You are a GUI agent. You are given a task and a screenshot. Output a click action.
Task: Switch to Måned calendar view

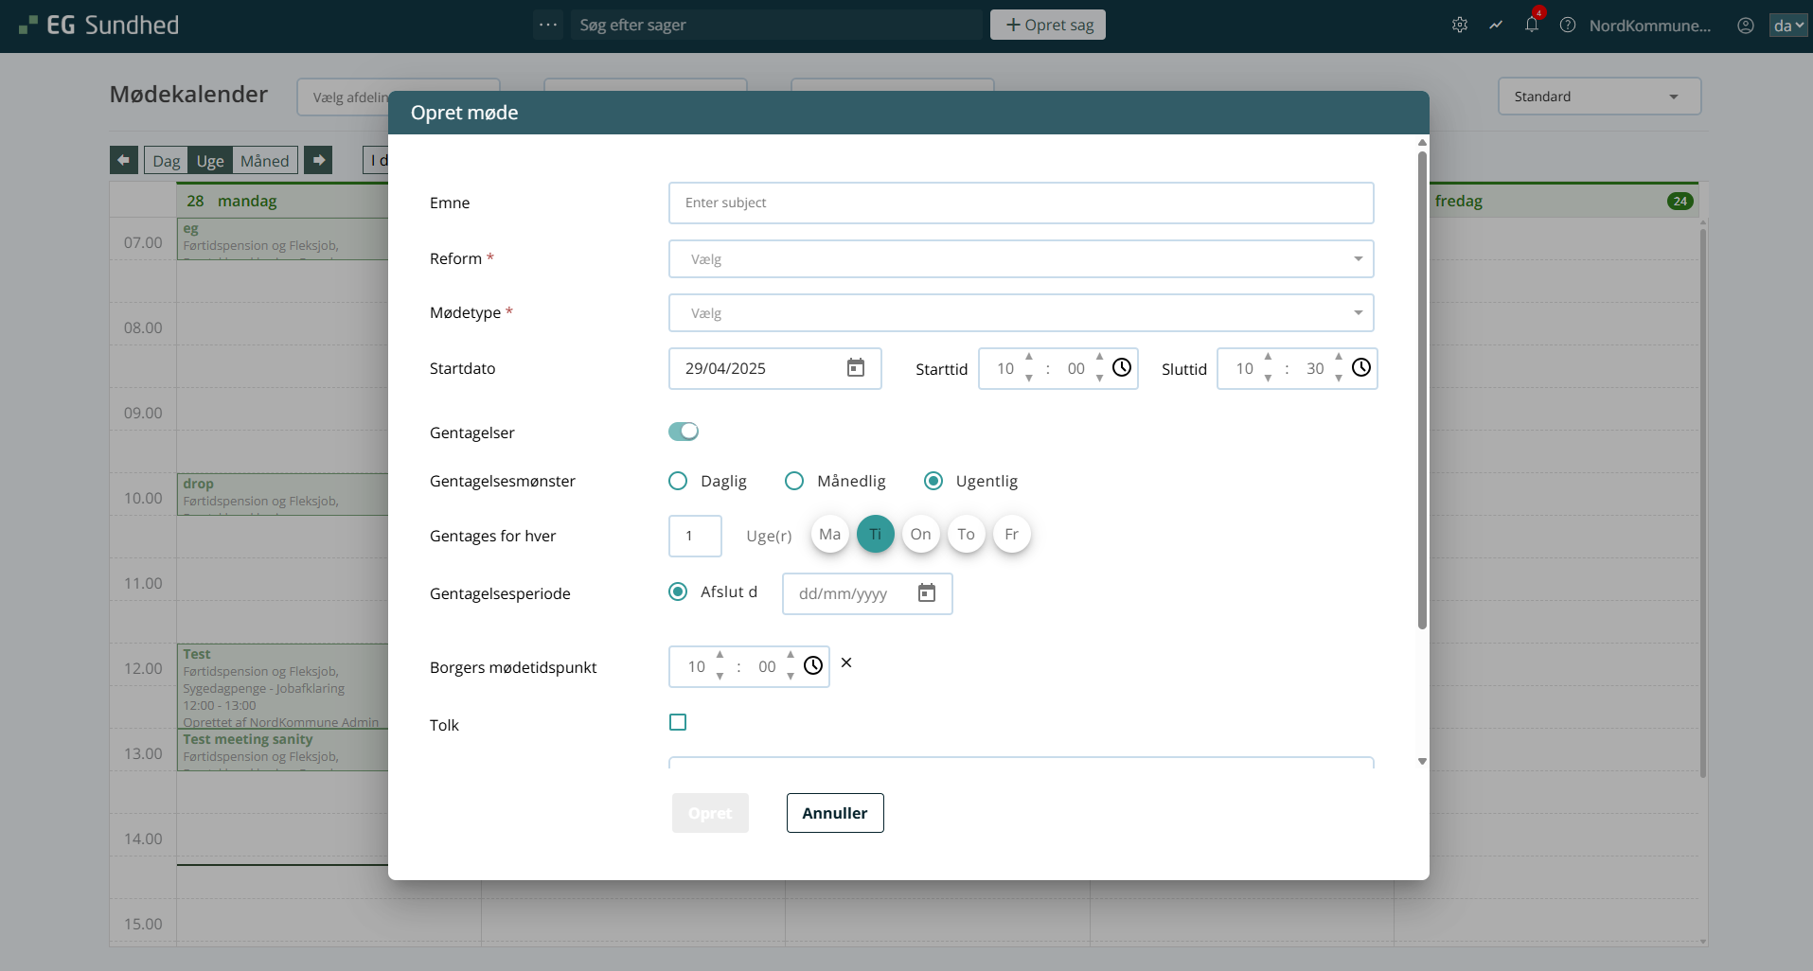tap(264, 161)
